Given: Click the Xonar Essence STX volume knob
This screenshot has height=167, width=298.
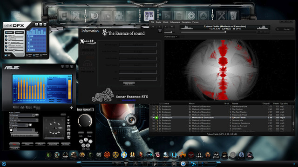Looking at the screenshot, I should [85, 121].
